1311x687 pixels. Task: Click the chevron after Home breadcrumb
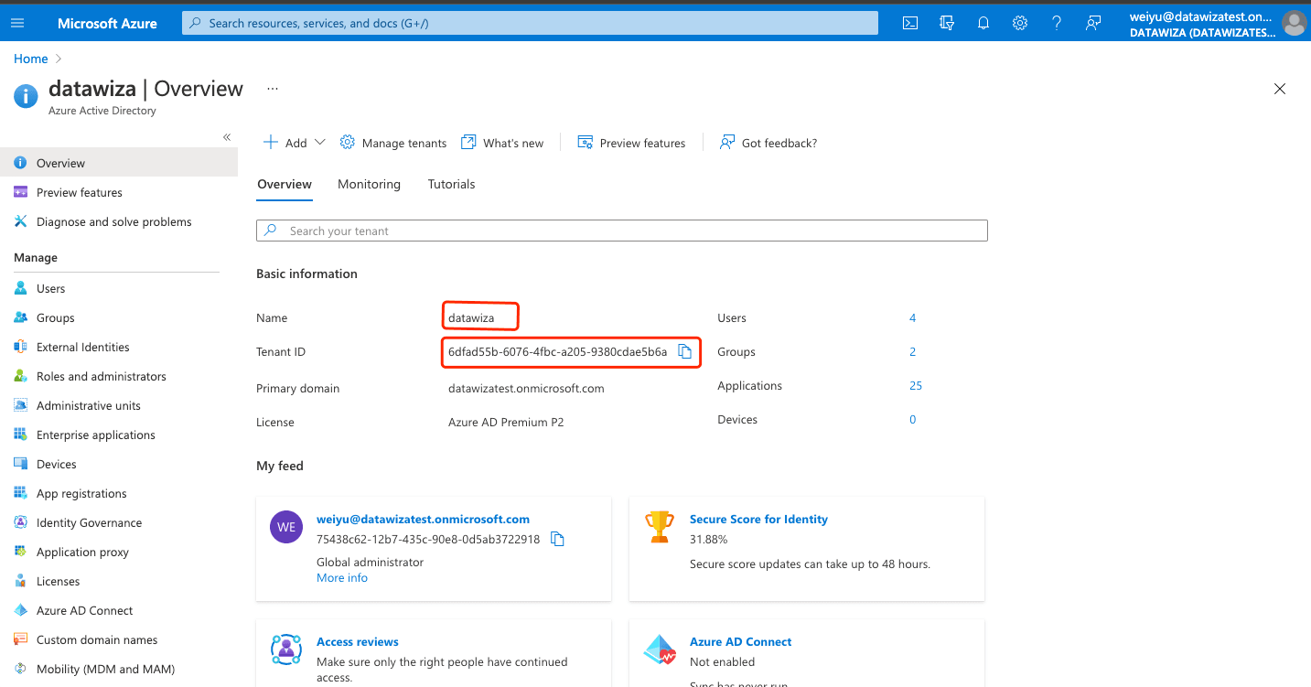pyautogui.click(x=59, y=59)
